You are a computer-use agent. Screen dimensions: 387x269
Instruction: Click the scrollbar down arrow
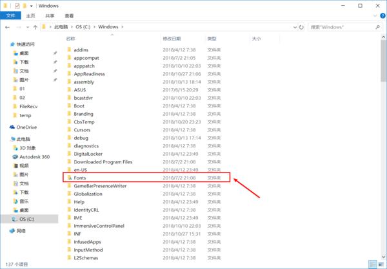(x=383, y=257)
